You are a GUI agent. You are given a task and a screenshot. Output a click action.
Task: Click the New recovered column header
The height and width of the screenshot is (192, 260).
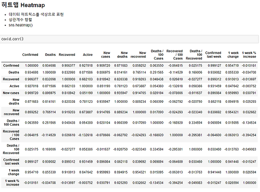[138, 55]
